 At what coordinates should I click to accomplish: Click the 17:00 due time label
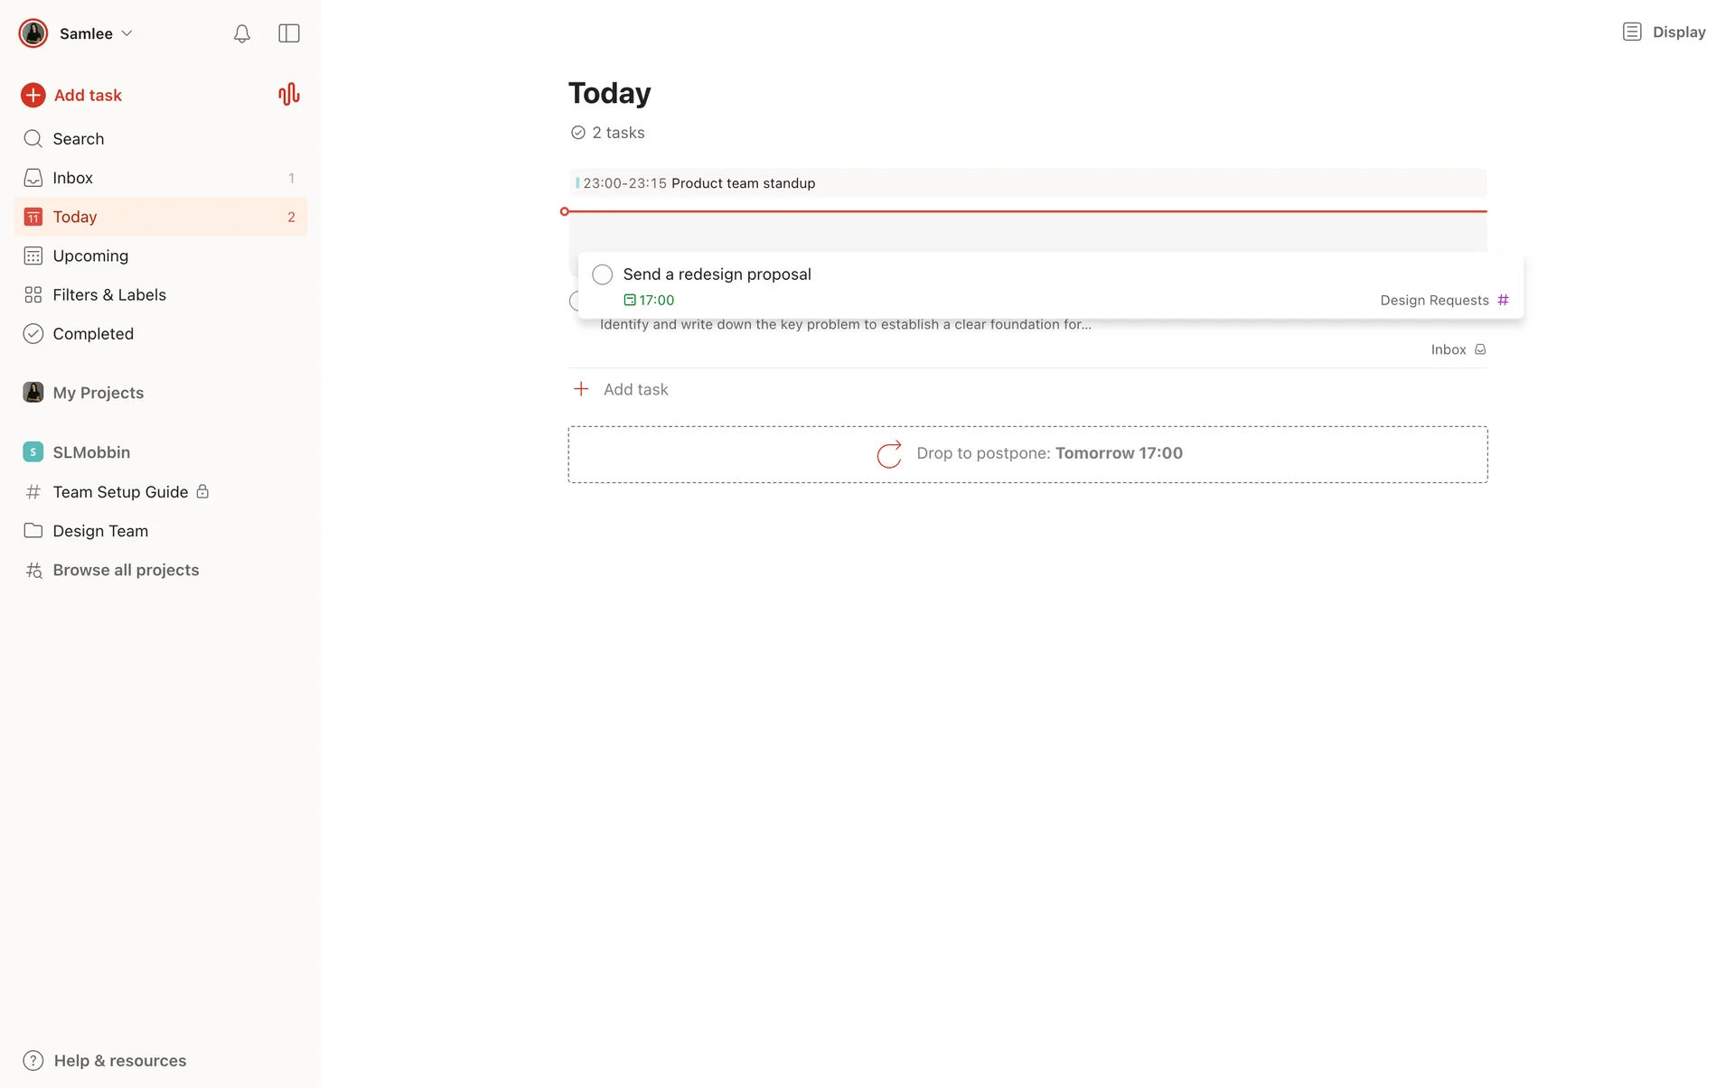click(x=650, y=301)
